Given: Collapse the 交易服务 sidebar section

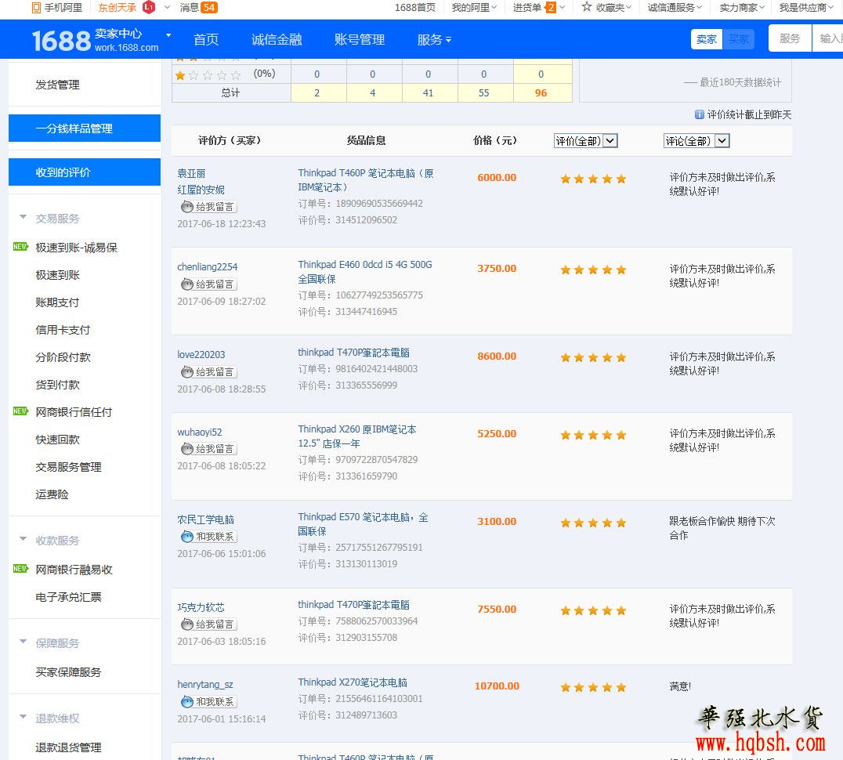Looking at the screenshot, I should [x=24, y=217].
